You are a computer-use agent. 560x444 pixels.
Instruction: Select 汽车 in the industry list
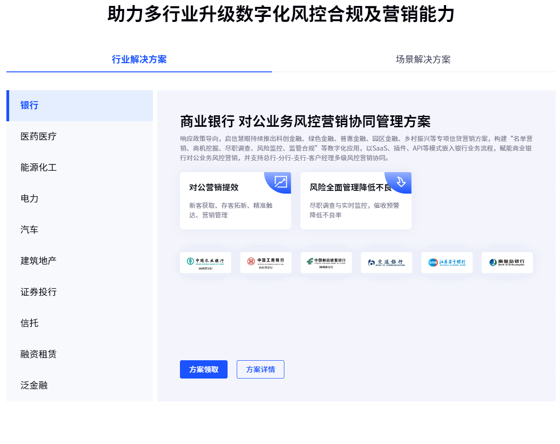(x=80, y=230)
